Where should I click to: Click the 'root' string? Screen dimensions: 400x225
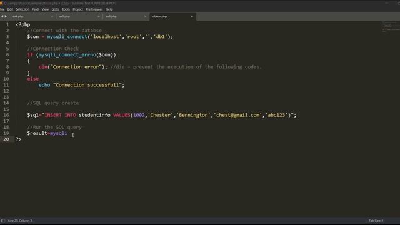click(133, 37)
